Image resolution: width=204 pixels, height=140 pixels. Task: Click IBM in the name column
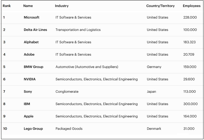coord(27,104)
